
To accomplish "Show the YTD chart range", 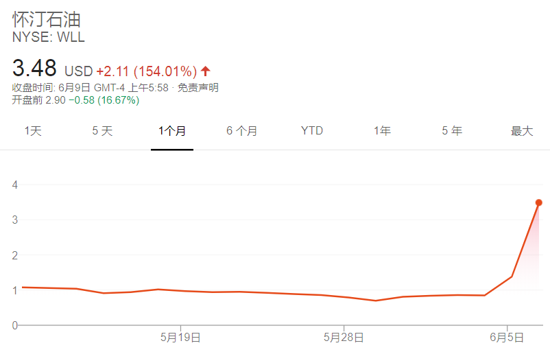I will tap(312, 131).
